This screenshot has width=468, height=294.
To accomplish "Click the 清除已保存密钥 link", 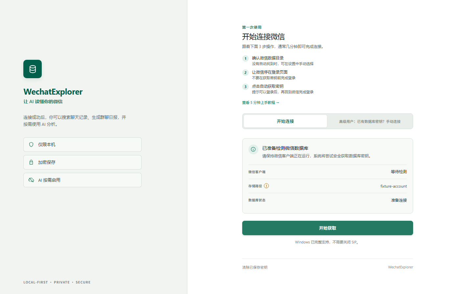I will pyautogui.click(x=255, y=267).
